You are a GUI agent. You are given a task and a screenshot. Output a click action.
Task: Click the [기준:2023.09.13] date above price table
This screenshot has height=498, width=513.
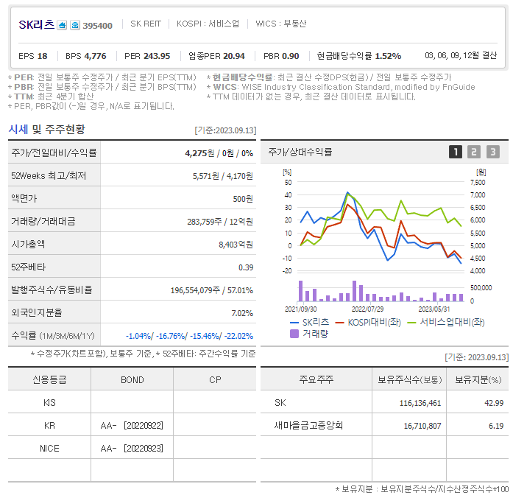[225, 130]
